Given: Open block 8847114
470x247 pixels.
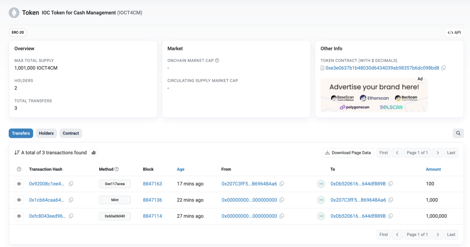Looking at the screenshot, I should (152, 216).
